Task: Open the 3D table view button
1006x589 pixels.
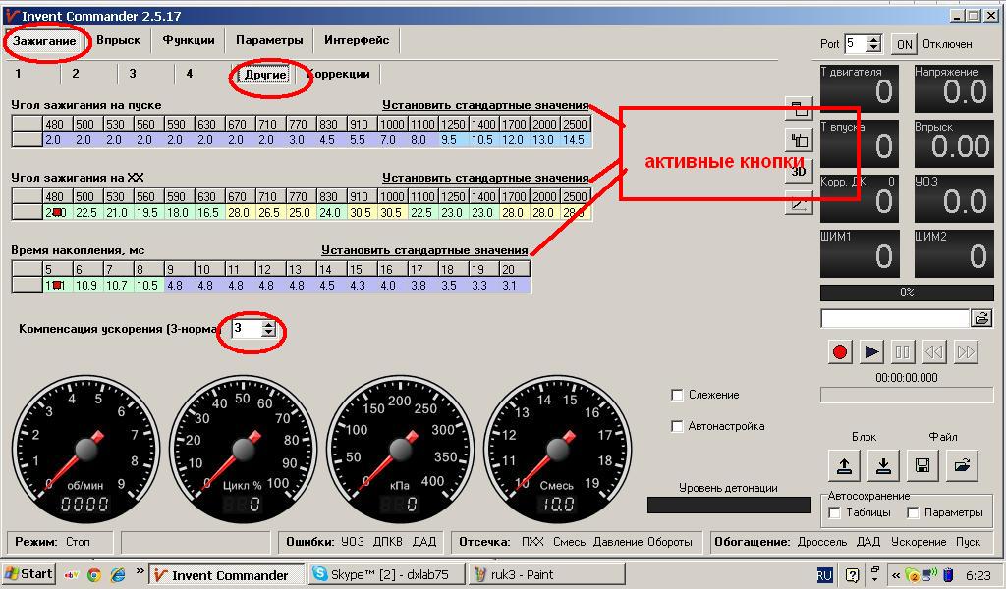Action: pos(799,171)
